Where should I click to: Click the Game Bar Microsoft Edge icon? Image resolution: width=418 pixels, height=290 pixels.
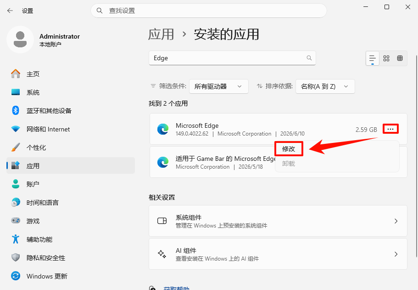coord(162,162)
